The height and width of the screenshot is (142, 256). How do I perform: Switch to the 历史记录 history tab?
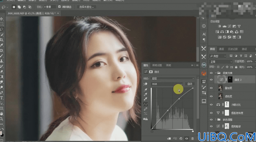pos(233,49)
